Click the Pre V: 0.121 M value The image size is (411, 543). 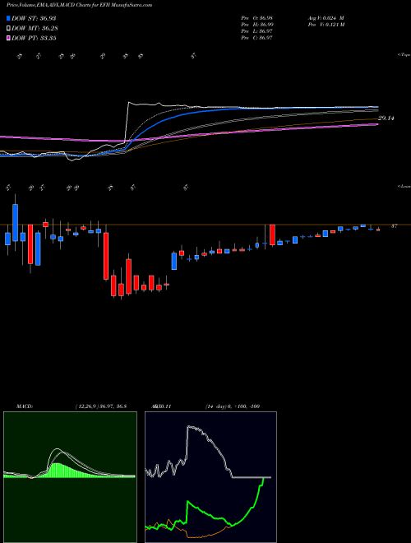click(327, 25)
